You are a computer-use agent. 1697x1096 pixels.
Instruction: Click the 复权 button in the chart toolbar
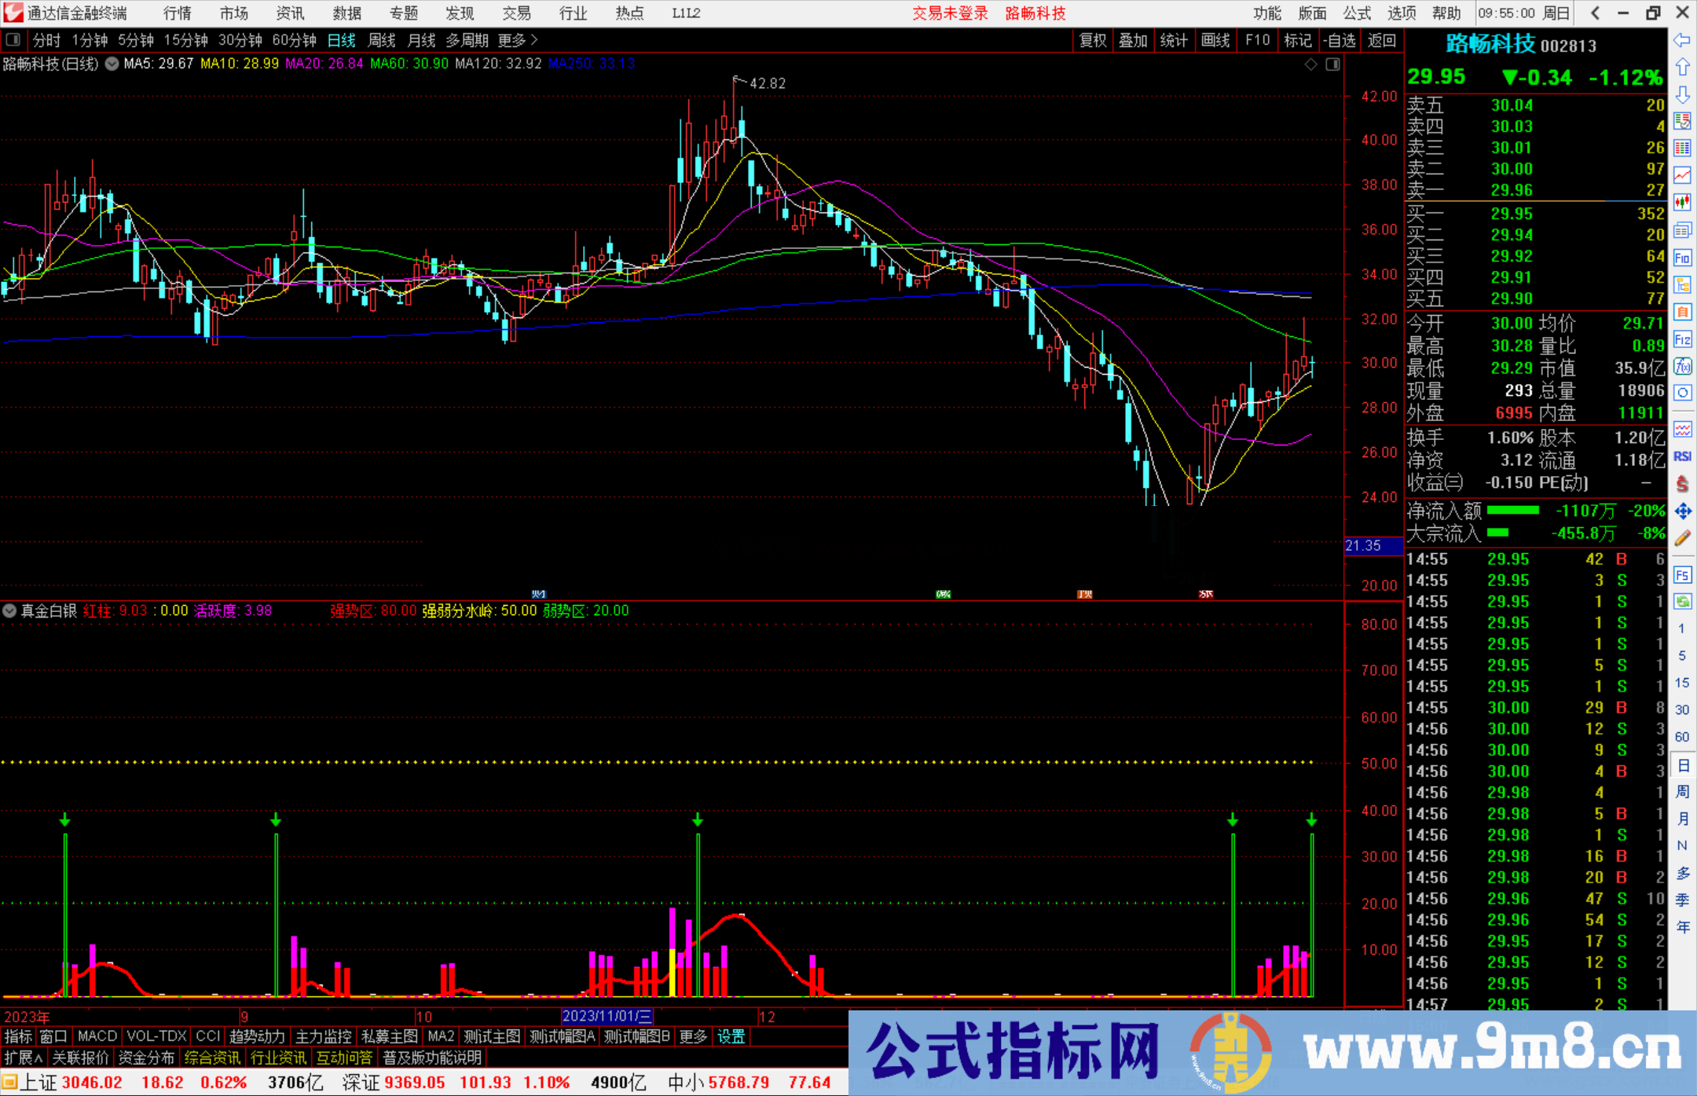point(1092,40)
